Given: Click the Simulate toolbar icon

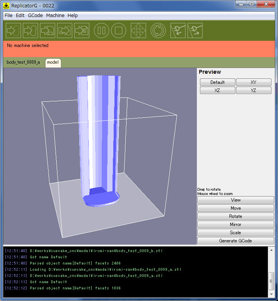Looking at the screenshot, I should [13, 31].
